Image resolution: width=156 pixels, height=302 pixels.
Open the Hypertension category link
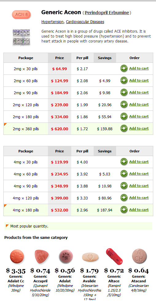point(52,22)
